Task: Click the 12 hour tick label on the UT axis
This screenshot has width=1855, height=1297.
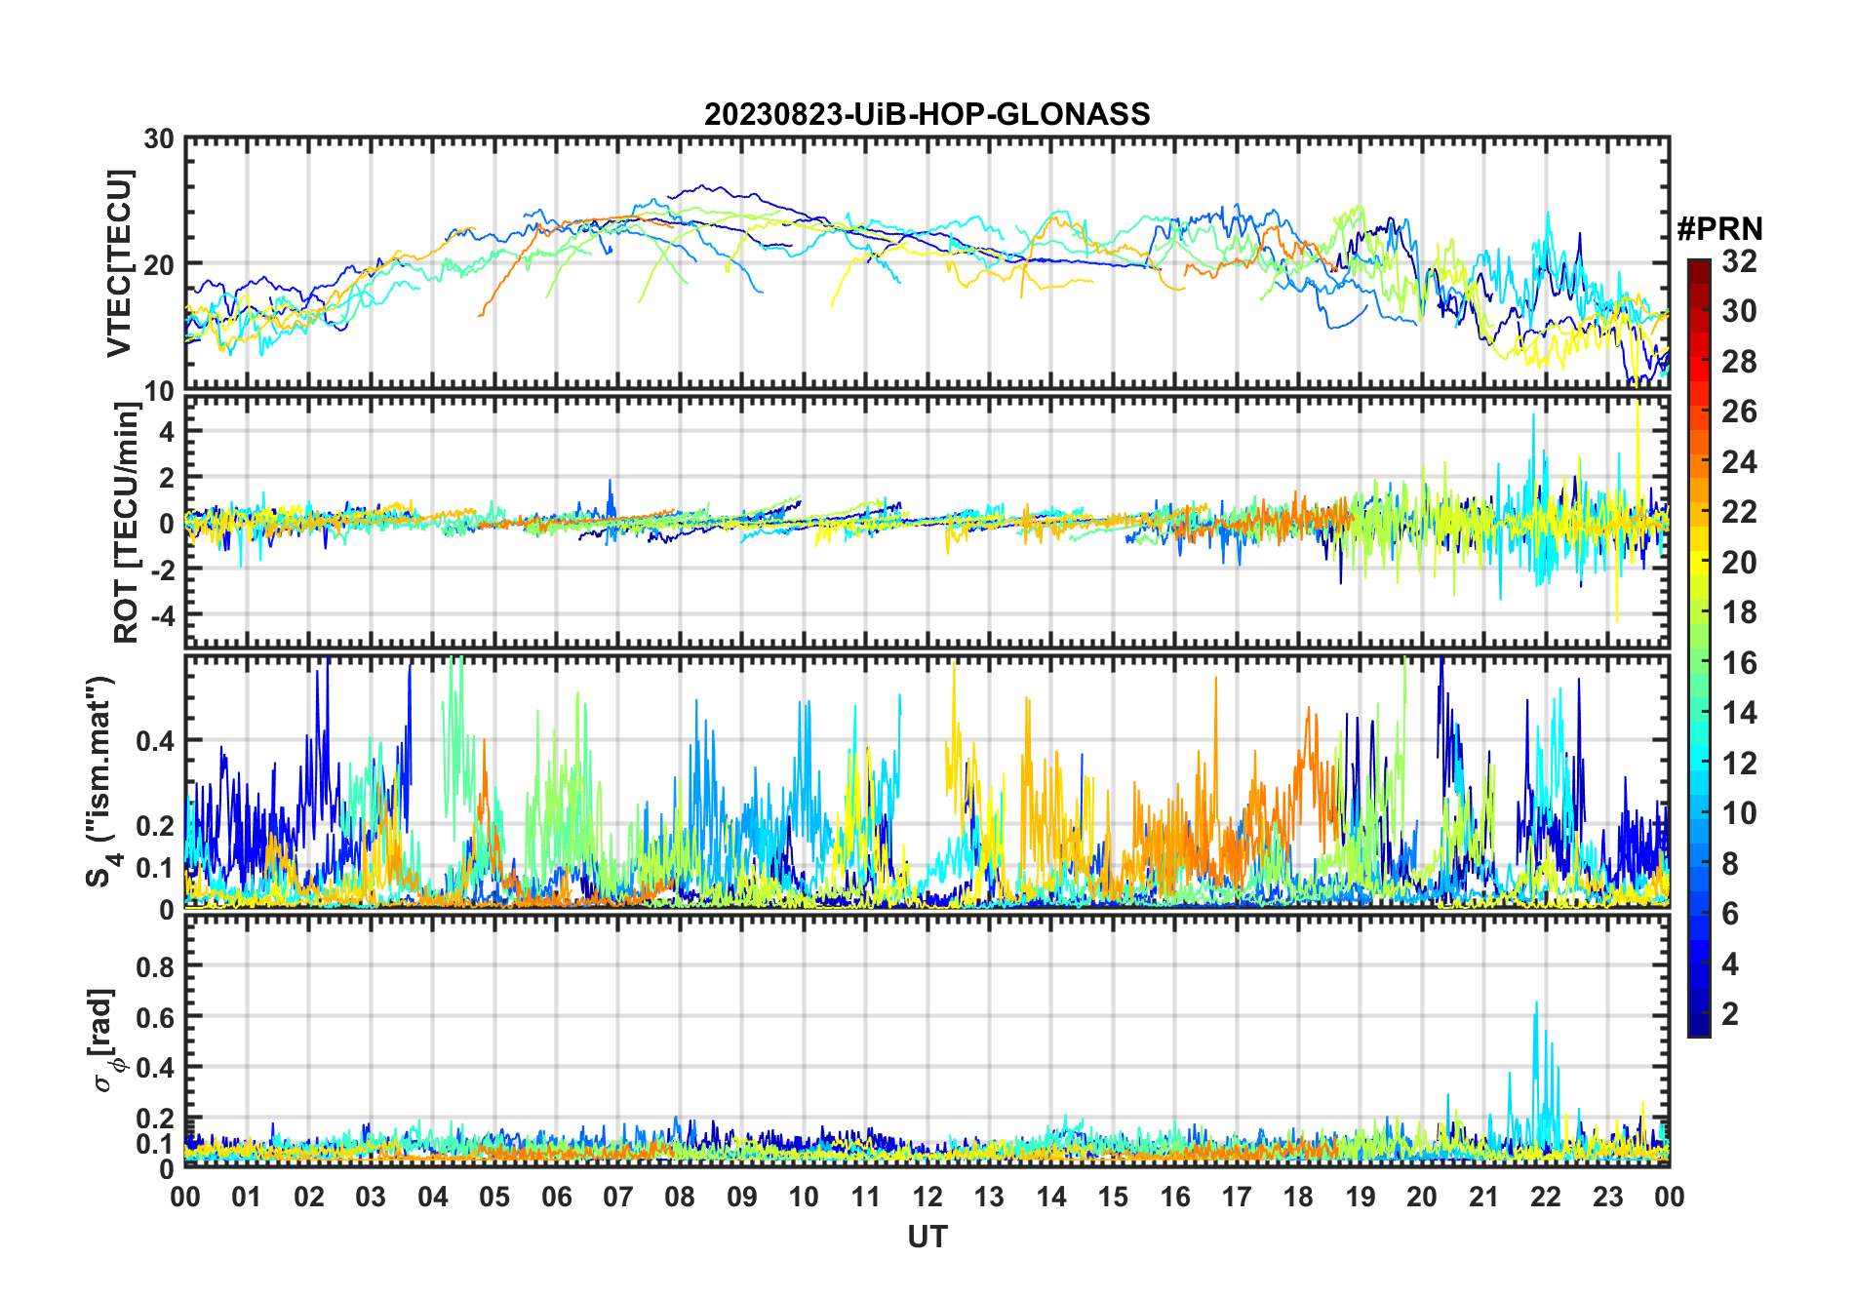Action: (x=927, y=1197)
